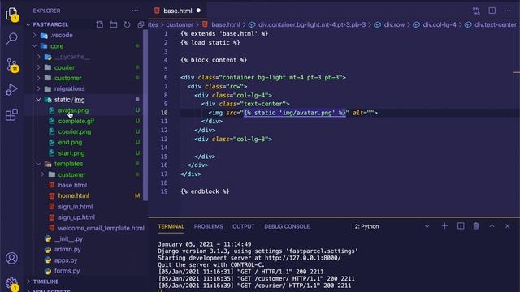Kill the terminal with trash icon

pos(476,226)
